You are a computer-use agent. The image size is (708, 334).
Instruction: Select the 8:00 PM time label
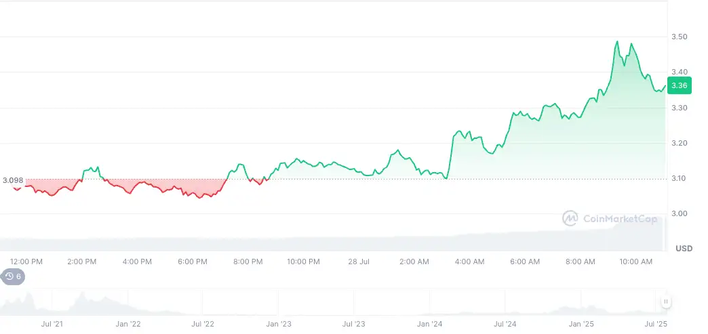pyautogui.click(x=248, y=262)
